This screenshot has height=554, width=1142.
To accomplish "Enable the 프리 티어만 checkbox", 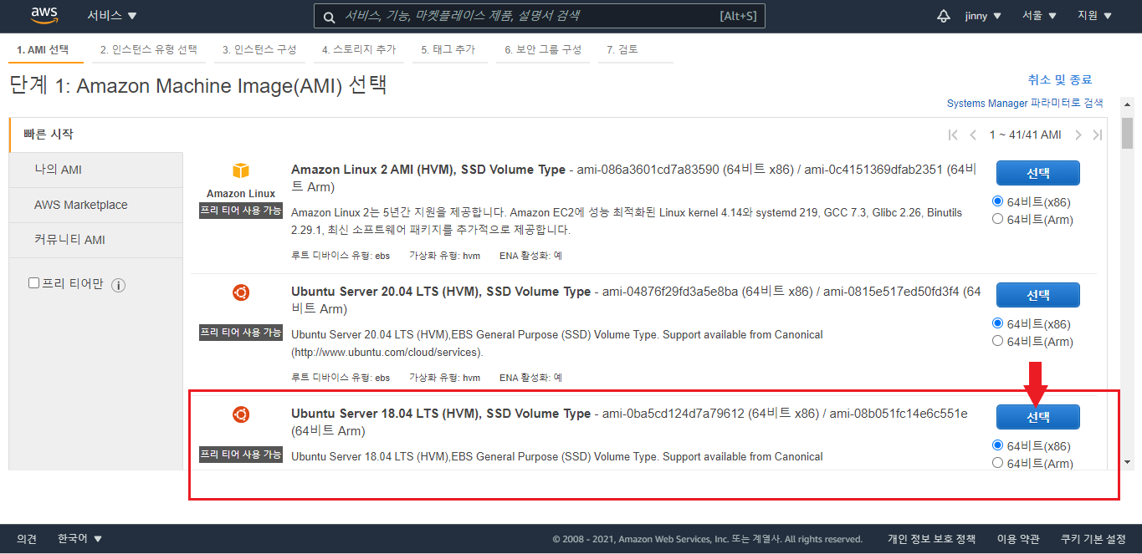I will [34, 283].
